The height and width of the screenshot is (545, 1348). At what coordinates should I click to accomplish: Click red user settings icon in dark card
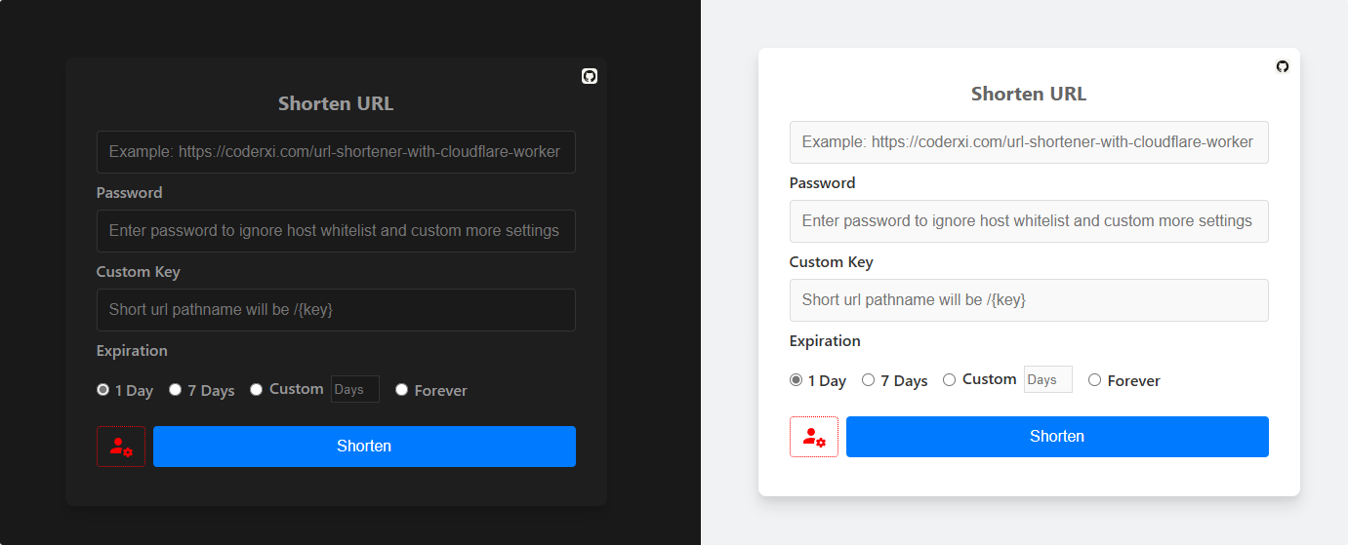121,447
